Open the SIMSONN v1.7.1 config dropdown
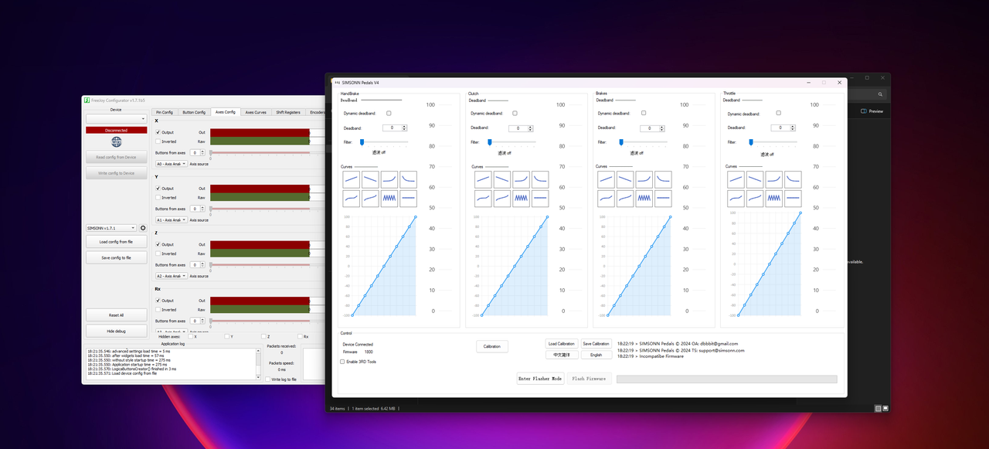The width and height of the screenshot is (989, 449). click(111, 228)
